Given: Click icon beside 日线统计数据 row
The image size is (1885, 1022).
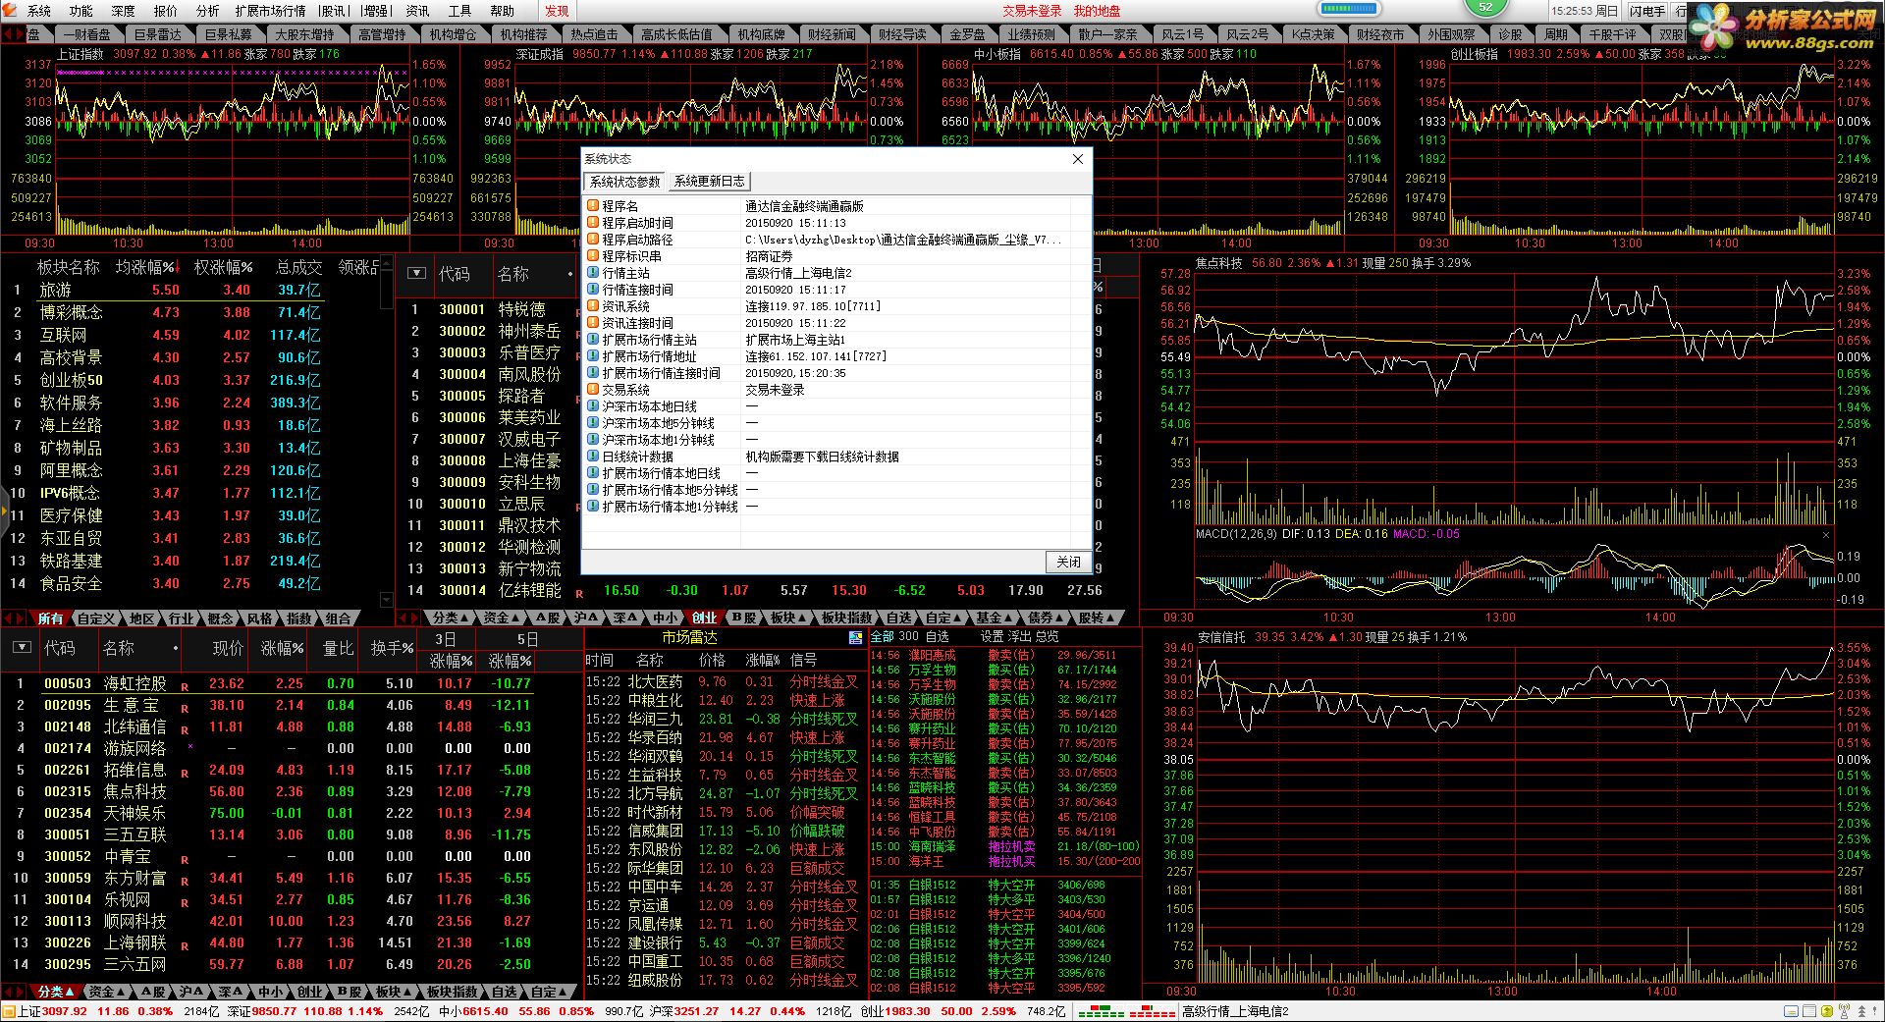Looking at the screenshot, I should [x=593, y=457].
